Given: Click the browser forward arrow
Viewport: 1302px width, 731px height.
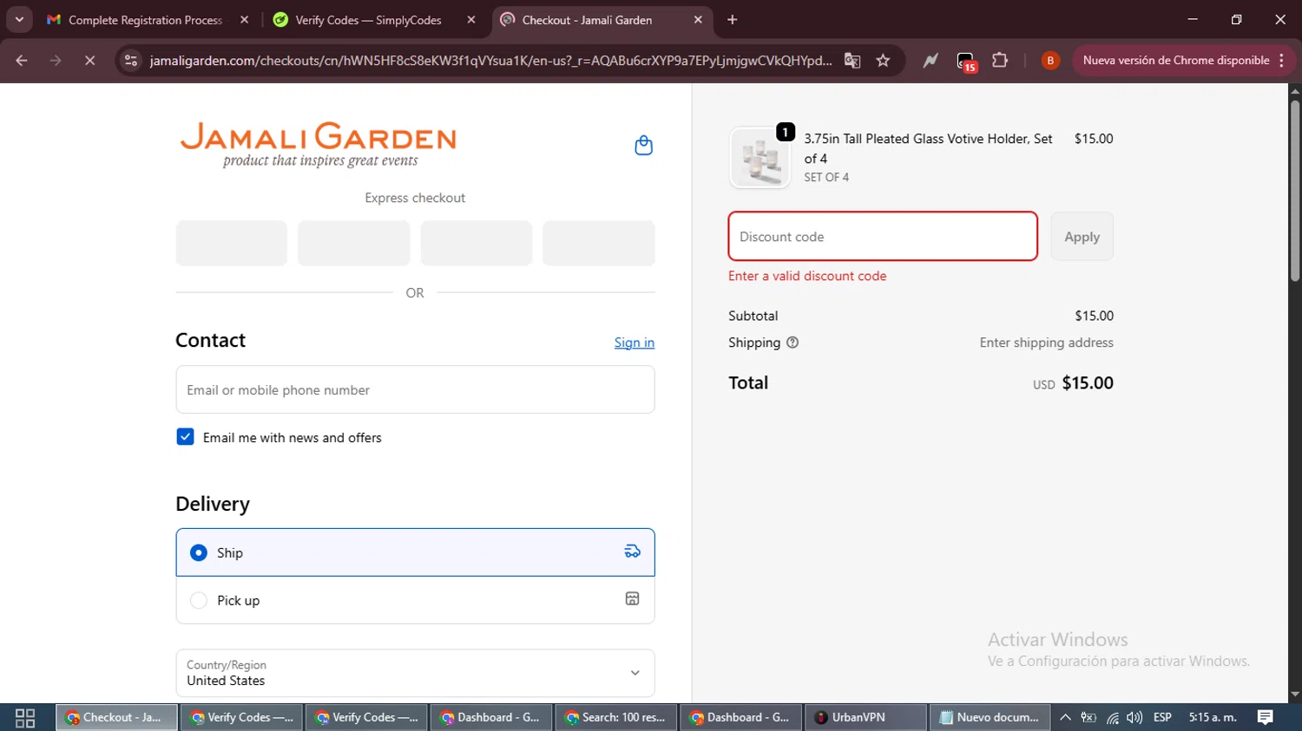Looking at the screenshot, I should point(56,61).
